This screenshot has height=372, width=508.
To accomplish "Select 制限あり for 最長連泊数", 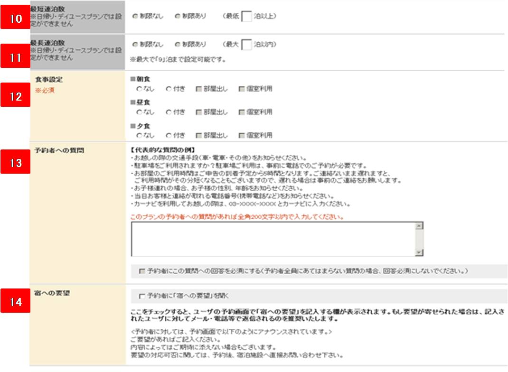I will (178, 45).
